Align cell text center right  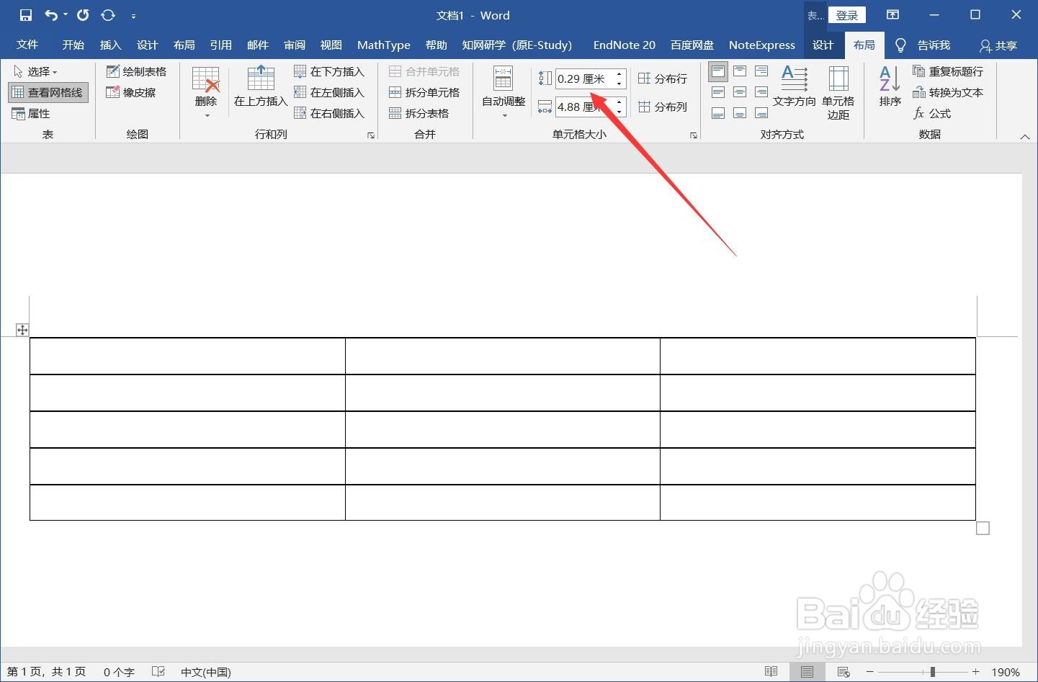(x=761, y=92)
